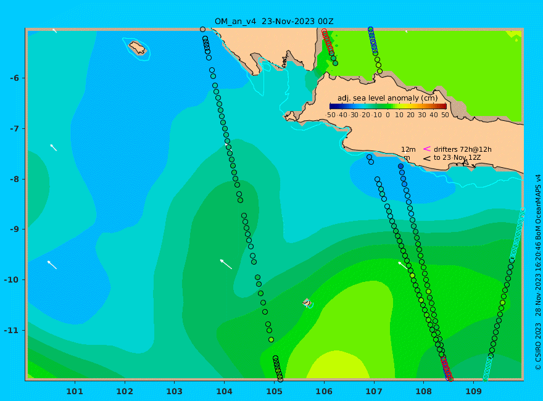Click the longitude axis label '108'
Screen dimensions: 543x401
point(423,391)
